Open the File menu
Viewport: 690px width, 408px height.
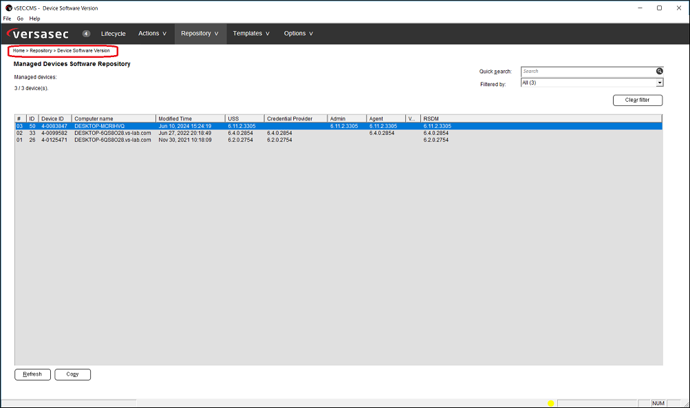7,19
